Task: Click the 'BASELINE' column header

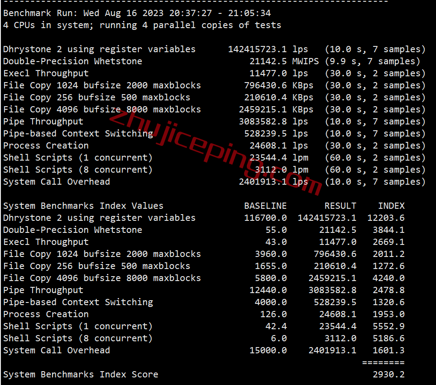Action: click(x=265, y=206)
